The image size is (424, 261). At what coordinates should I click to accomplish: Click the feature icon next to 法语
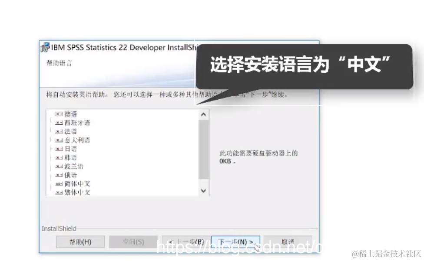coord(58,131)
